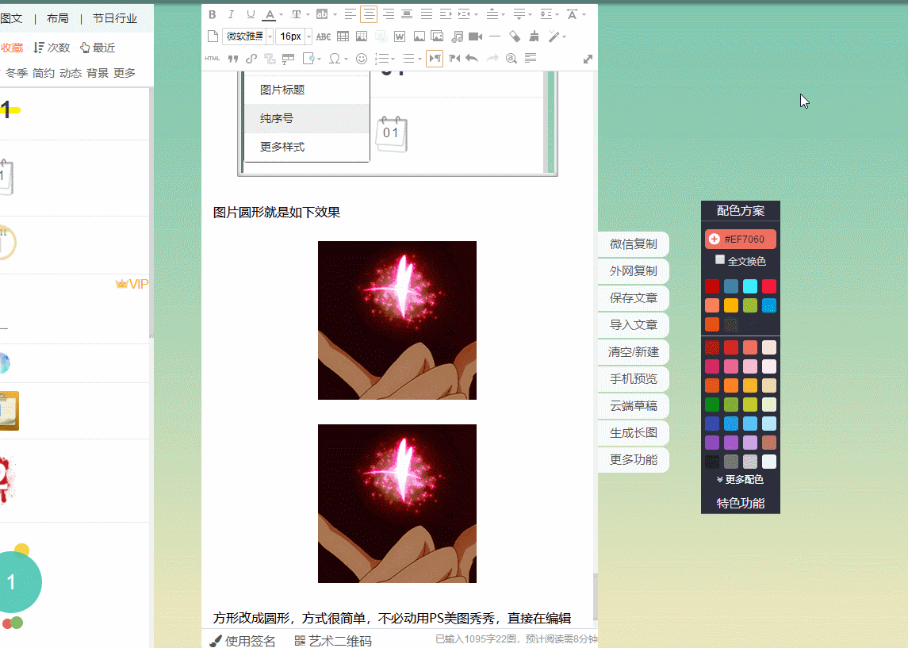Expand the Omega special characters arrow
The height and width of the screenshot is (648, 908).
tap(347, 59)
